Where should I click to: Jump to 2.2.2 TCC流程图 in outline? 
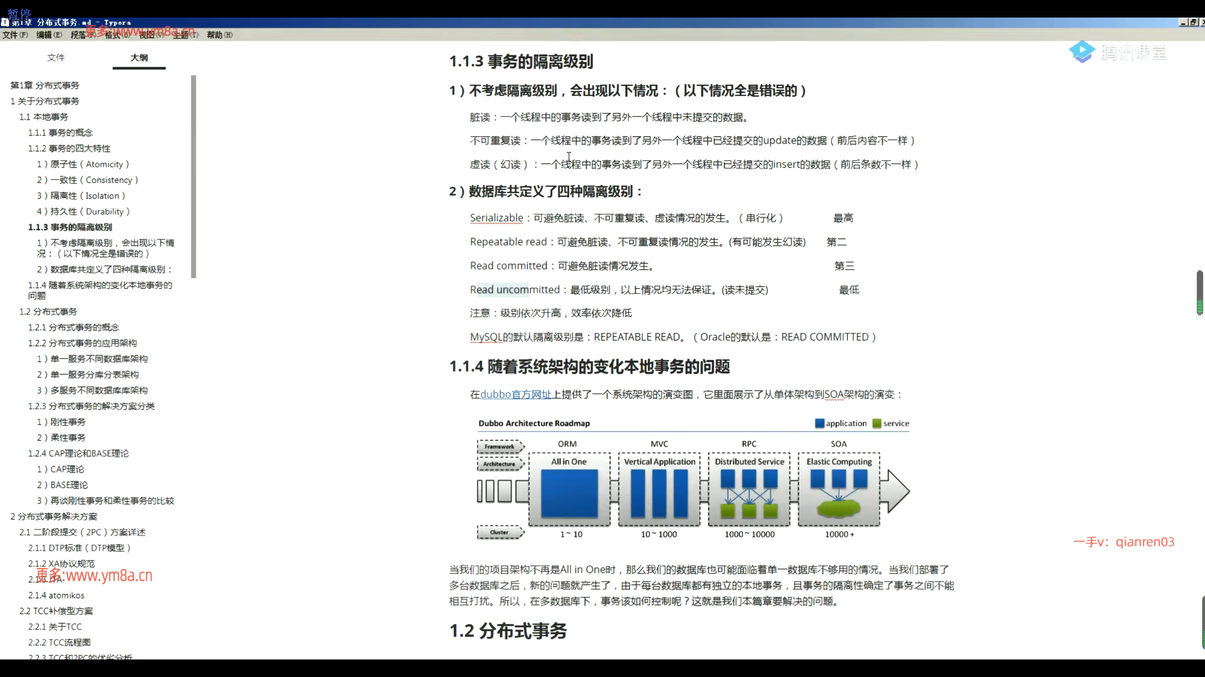pyautogui.click(x=59, y=642)
